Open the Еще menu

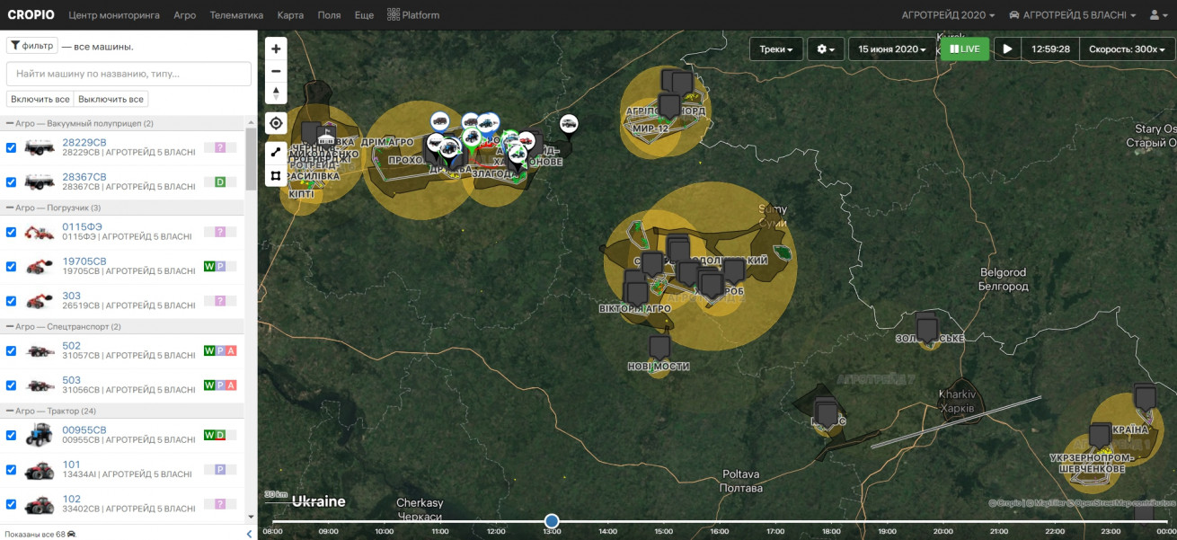pyautogui.click(x=364, y=15)
